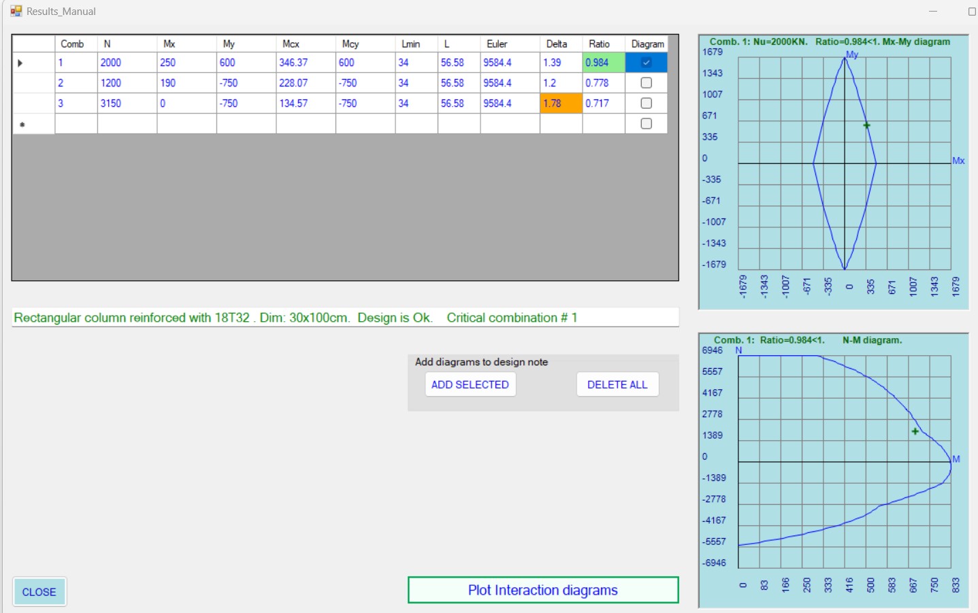This screenshot has height=613, width=978.
Task: Tick Diagram checkbox in the new empty row
Action: click(x=646, y=124)
